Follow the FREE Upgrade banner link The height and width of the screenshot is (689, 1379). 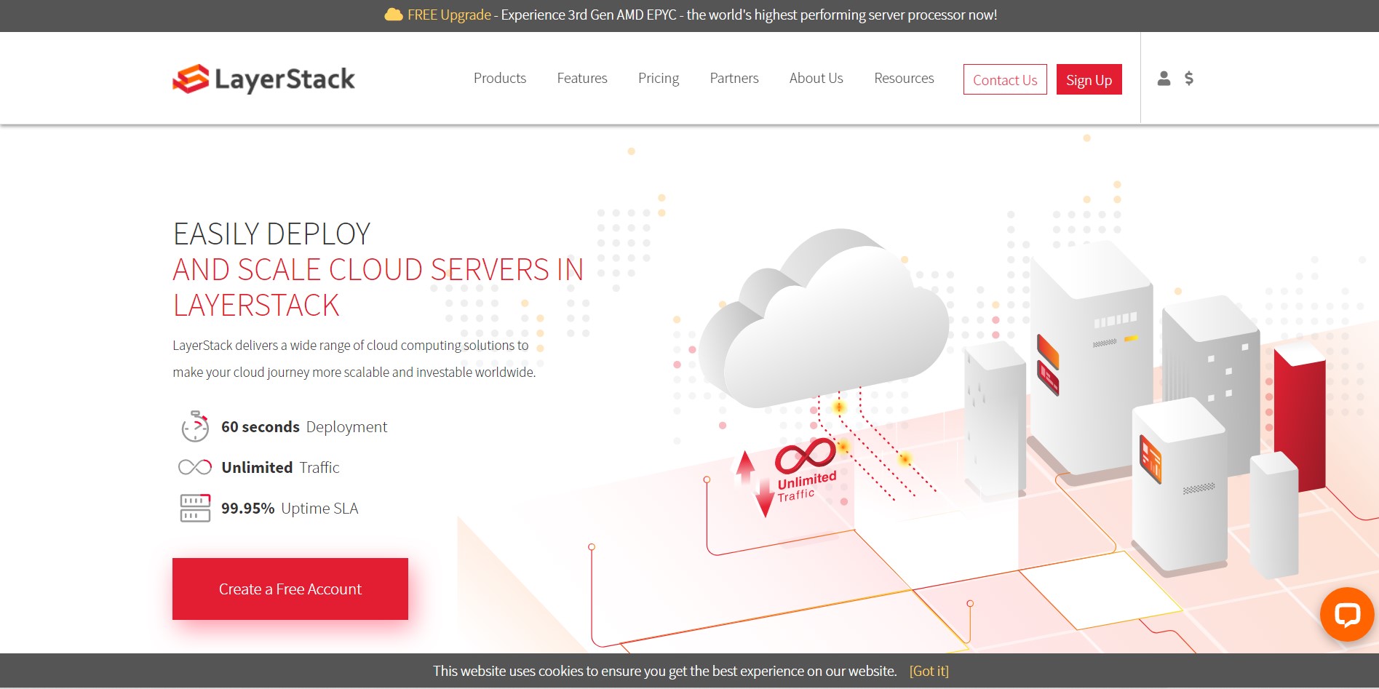pyautogui.click(x=449, y=15)
